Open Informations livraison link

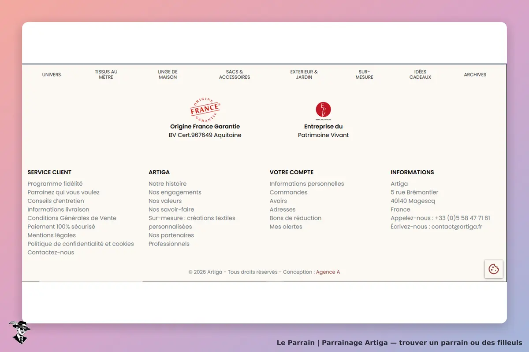58,209
